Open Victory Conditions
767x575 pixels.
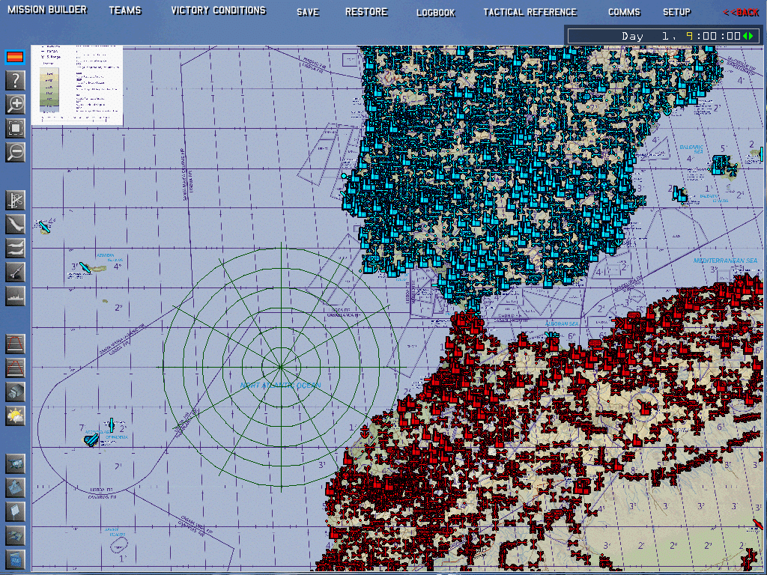point(219,10)
